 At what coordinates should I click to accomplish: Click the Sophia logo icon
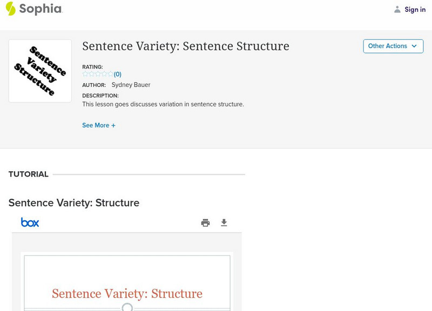pos(11,9)
